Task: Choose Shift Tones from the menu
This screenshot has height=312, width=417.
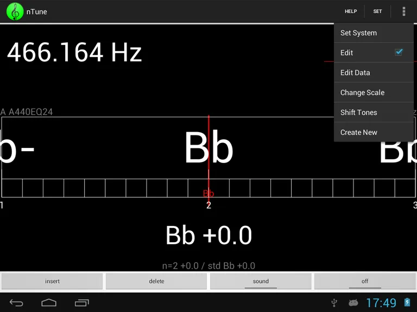Action: click(374, 112)
